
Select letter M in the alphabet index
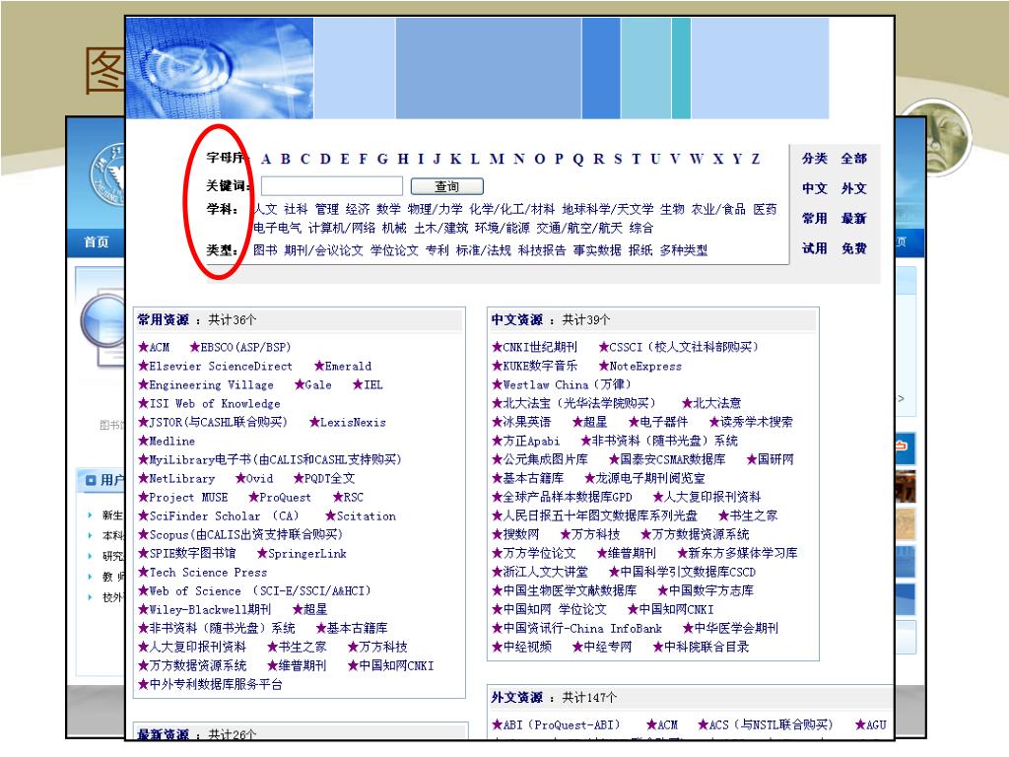coord(497,159)
